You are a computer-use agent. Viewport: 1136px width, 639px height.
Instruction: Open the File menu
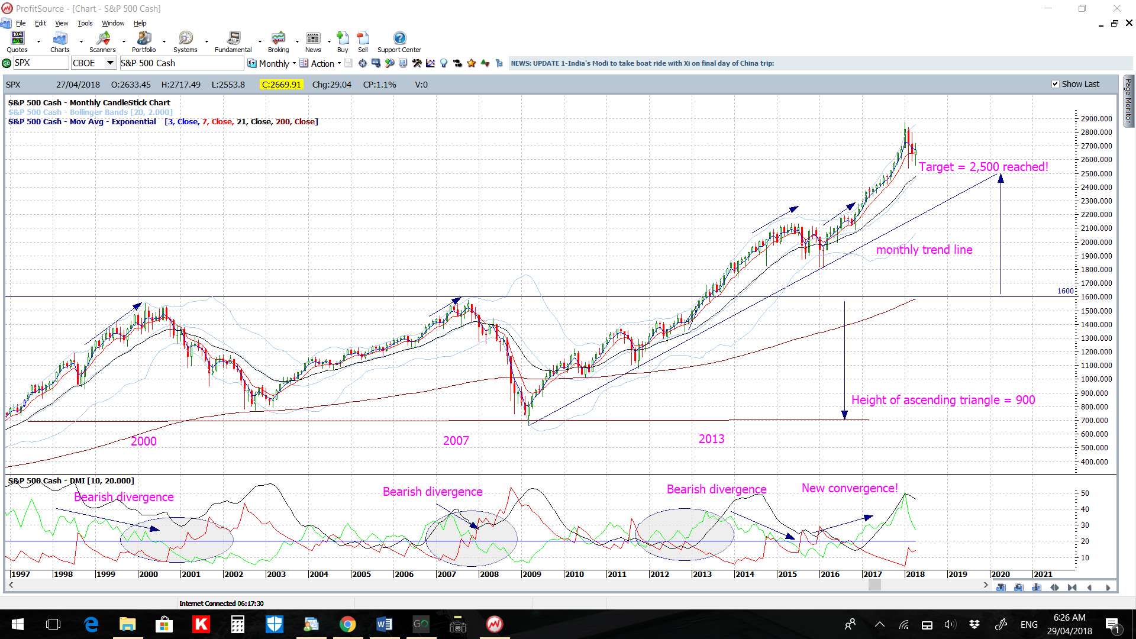21,23
